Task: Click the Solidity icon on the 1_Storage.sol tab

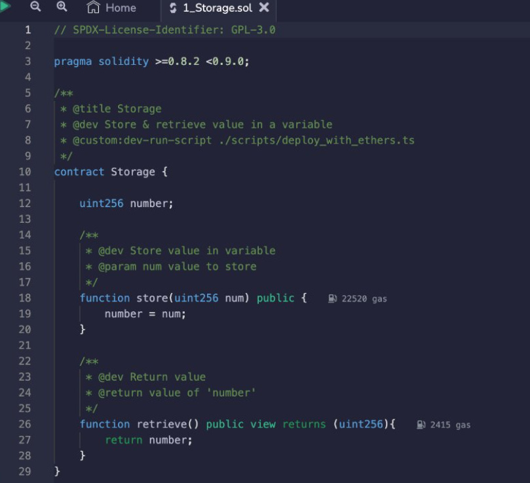Action: [173, 8]
